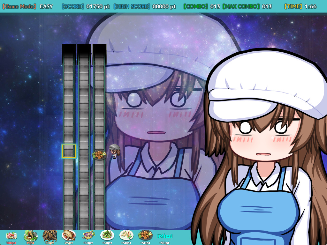Click the middle conveyor belt lane
Image resolution: width=327 pixels, height=245 pixels.
[84, 137]
